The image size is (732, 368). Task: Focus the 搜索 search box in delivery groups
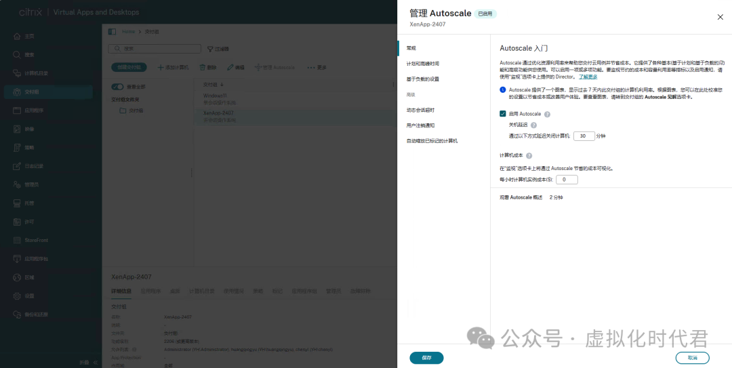click(155, 49)
